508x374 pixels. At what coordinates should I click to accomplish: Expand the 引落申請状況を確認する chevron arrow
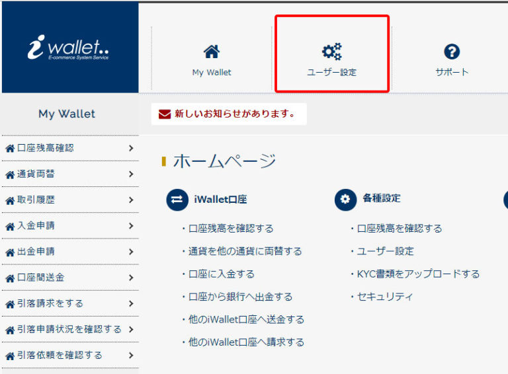click(x=131, y=329)
